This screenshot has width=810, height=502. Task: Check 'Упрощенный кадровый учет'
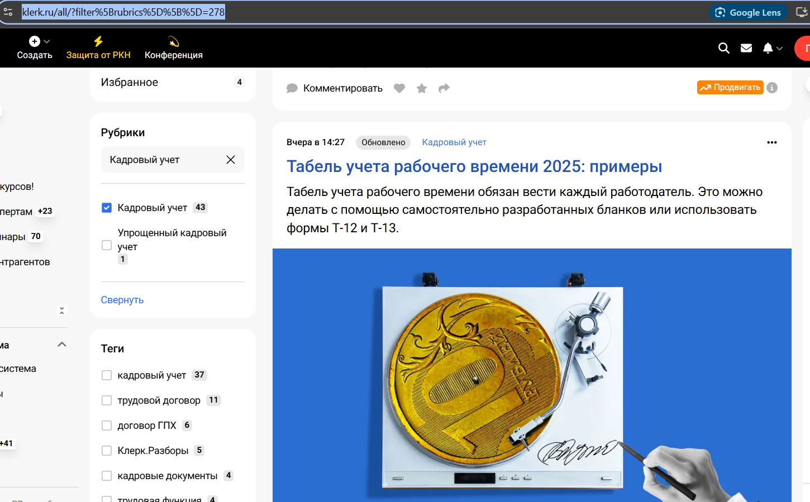tap(106, 244)
